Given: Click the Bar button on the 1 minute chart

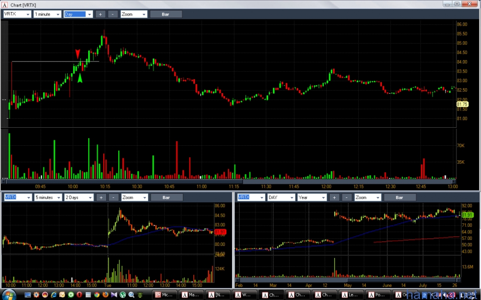Looking at the screenshot, I should [166, 14].
